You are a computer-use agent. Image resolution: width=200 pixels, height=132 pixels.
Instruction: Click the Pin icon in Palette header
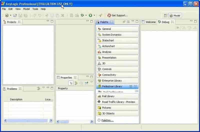click(x=124, y=22)
